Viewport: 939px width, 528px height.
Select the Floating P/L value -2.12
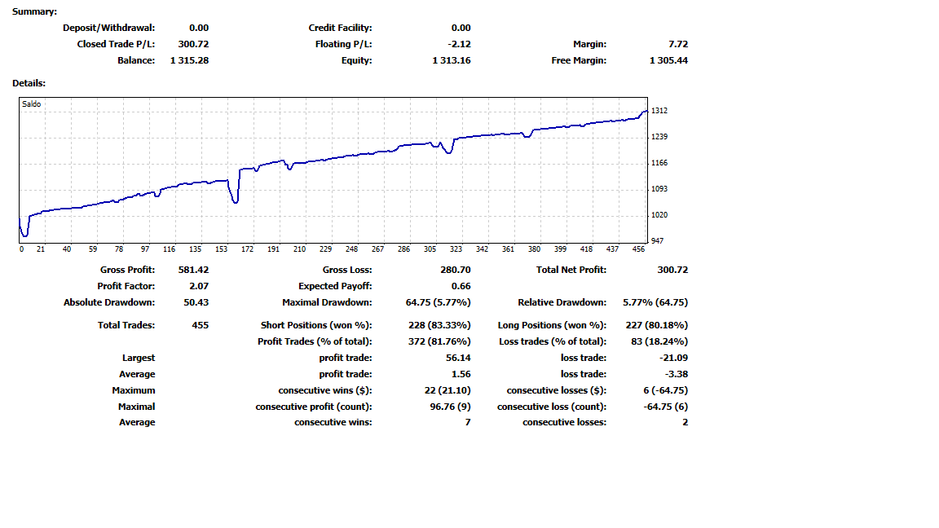(460, 44)
